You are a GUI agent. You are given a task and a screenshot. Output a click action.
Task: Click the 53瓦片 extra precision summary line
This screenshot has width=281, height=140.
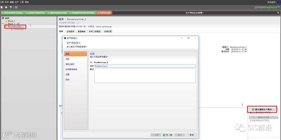pyautogui.click(x=85, y=27)
